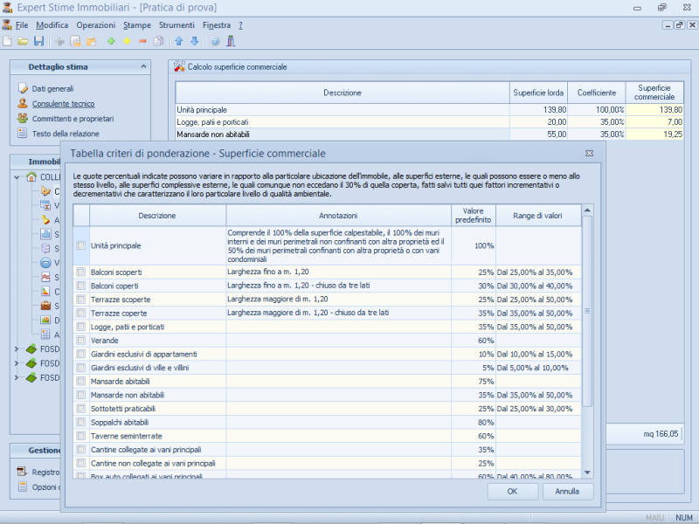Click the mq 166,05 total value
This screenshot has height=524, width=699.
pyautogui.click(x=661, y=433)
